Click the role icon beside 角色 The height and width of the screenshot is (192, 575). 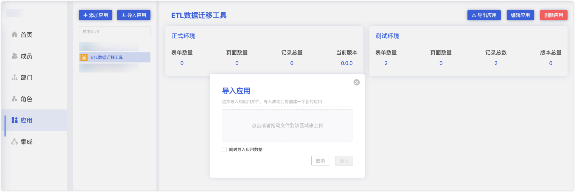click(14, 99)
